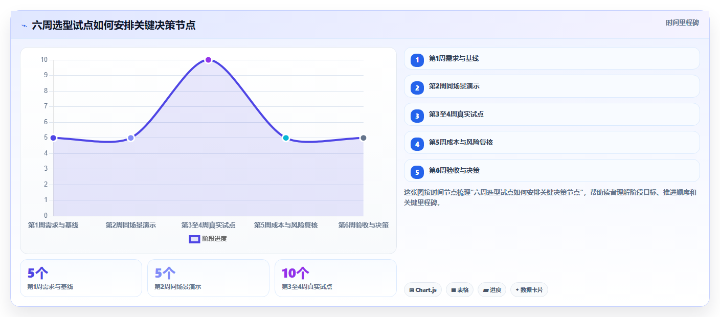Click the chart data point for 第1周需求与基线

(x=53, y=138)
